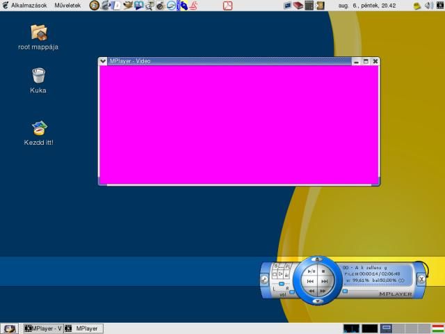Click the seek position slider knob in MPlayer

(345, 291)
